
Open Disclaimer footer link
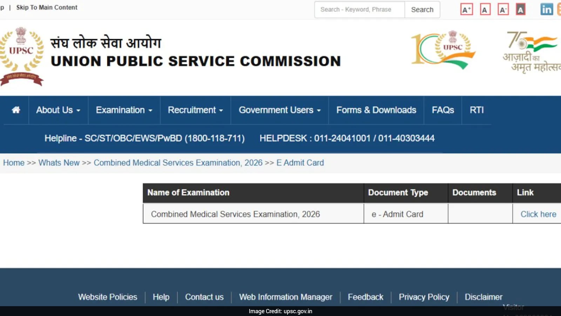coord(484,297)
